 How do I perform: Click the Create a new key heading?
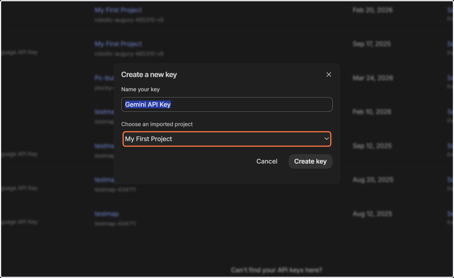pos(149,75)
